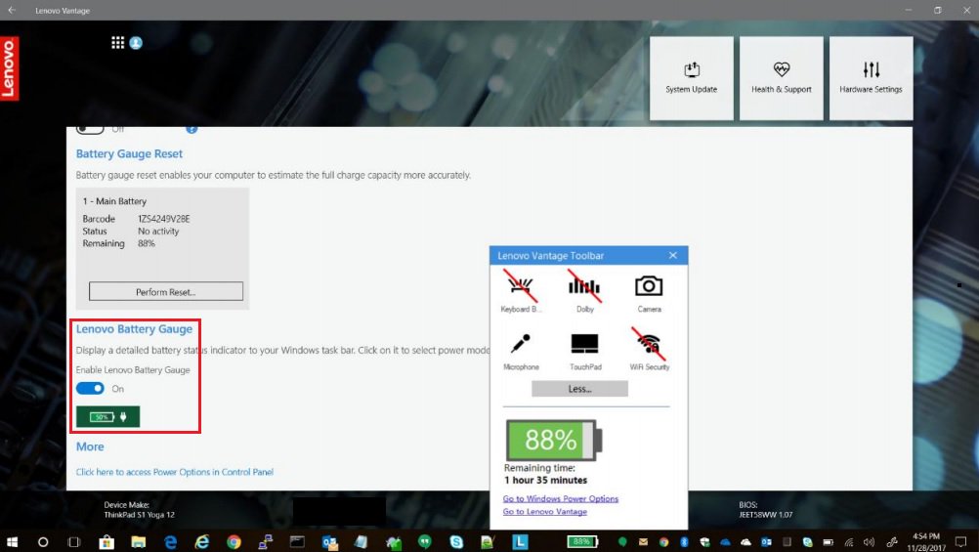Open the Windows Start menu
This screenshot has width=979, height=552.
[x=12, y=541]
